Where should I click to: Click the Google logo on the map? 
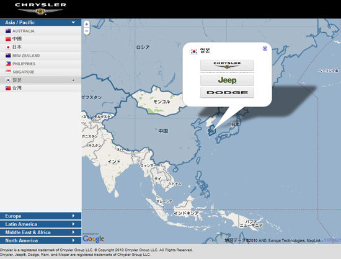point(93,239)
